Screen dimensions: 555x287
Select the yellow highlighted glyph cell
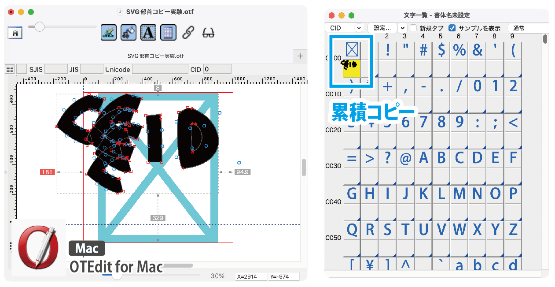[x=352, y=69]
